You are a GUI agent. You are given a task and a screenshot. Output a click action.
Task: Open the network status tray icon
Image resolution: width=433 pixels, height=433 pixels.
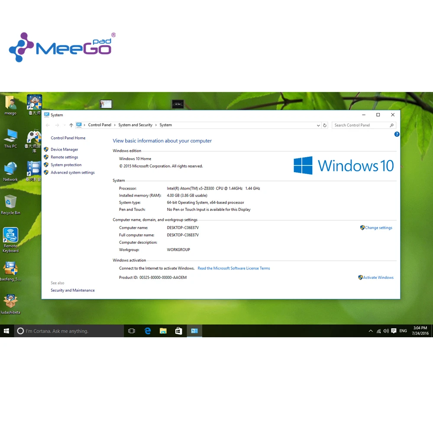coord(378,331)
